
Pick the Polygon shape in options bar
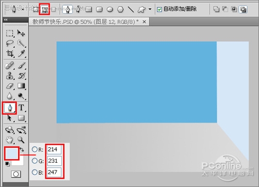[120, 9]
